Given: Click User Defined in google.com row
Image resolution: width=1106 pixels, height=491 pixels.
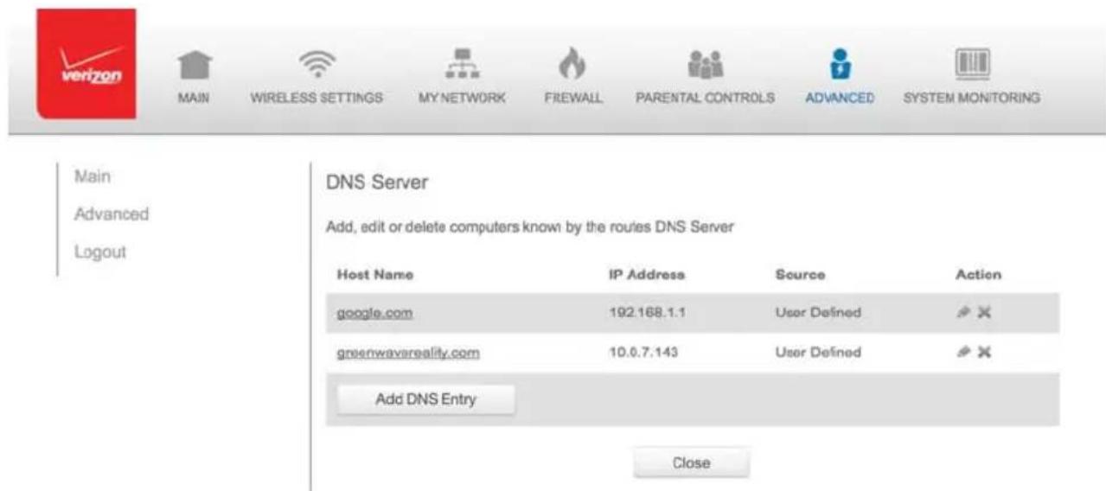Looking at the screenshot, I should (x=818, y=313).
